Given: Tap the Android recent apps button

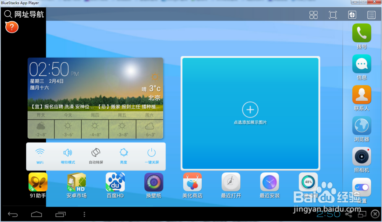Looking at the screenshot, I should [60, 214].
